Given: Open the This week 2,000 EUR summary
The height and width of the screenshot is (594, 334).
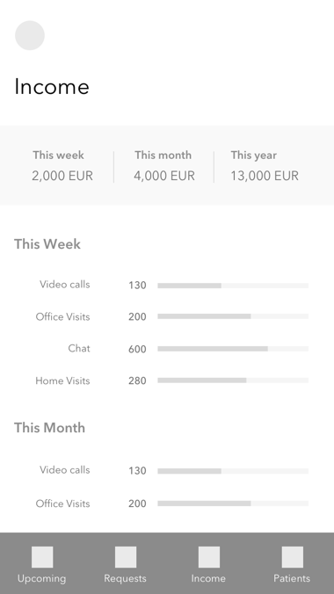Looking at the screenshot, I should (62, 165).
